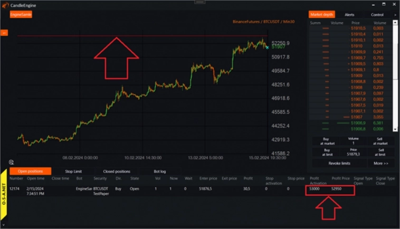This screenshot has height=229, width=400.
Task: Collapse bottom panel with the down chevron
Action: point(4,225)
